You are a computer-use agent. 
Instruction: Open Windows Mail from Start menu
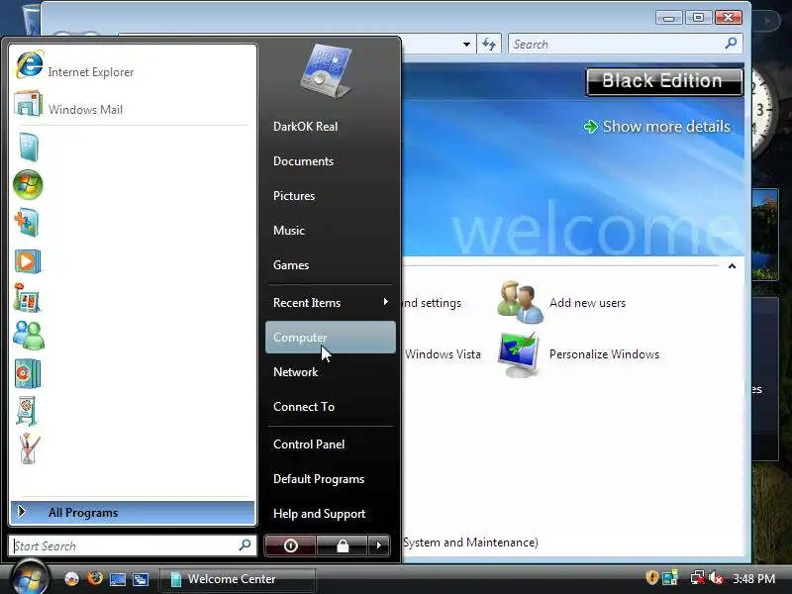point(133,106)
